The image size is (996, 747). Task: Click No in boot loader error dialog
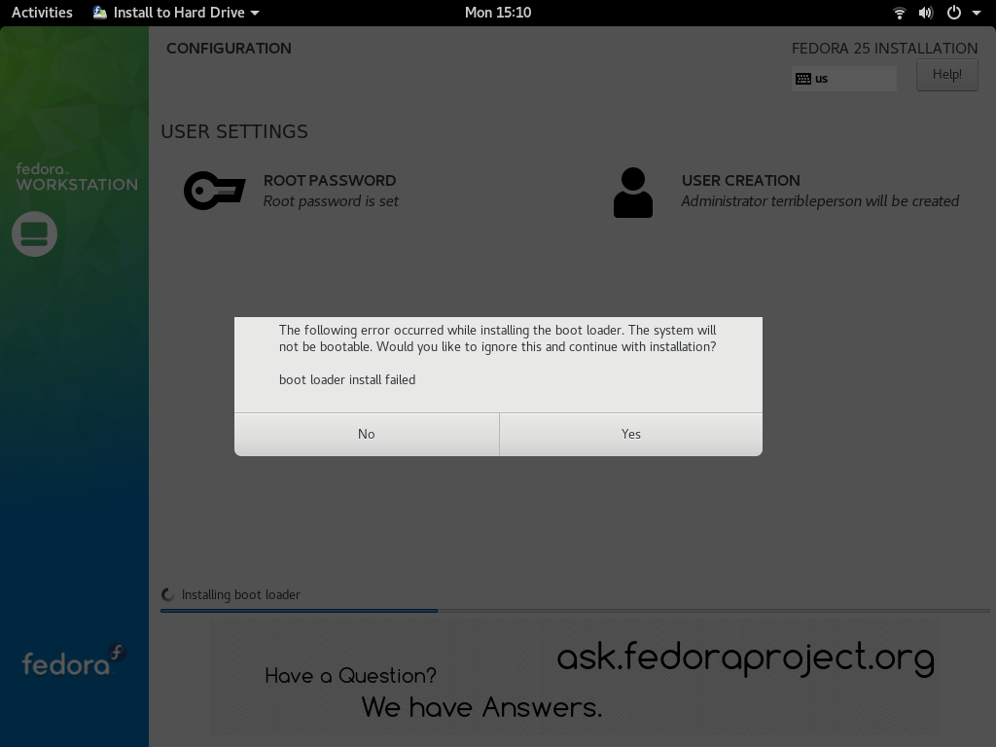pyautogui.click(x=367, y=435)
